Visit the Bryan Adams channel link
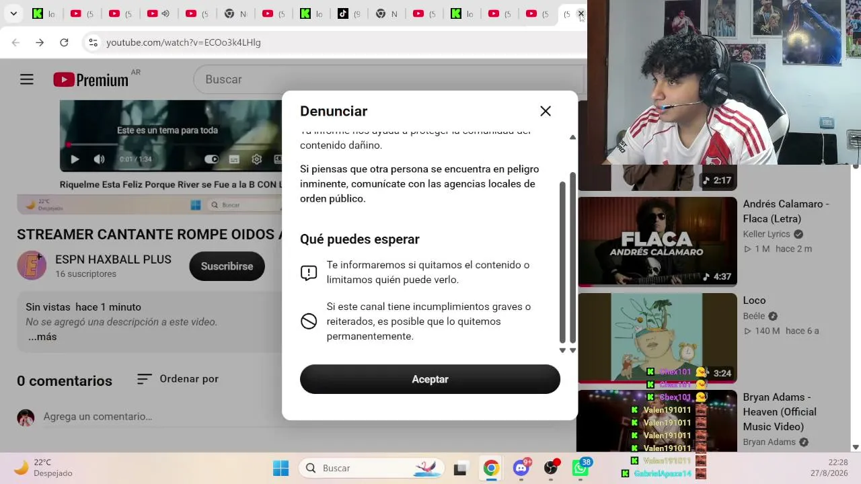Image resolution: width=861 pixels, height=484 pixels. point(770,442)
